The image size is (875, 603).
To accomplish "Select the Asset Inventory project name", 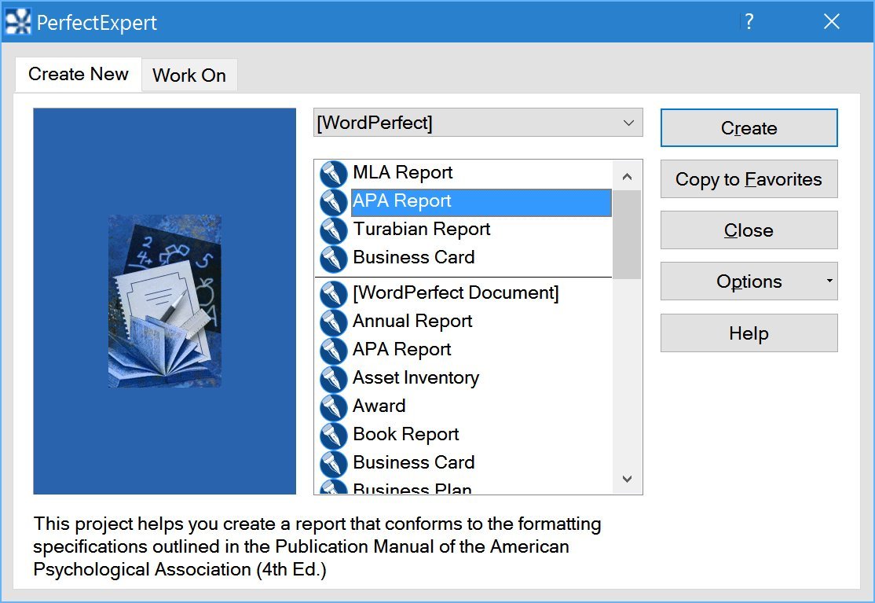I will click(416, 378).
